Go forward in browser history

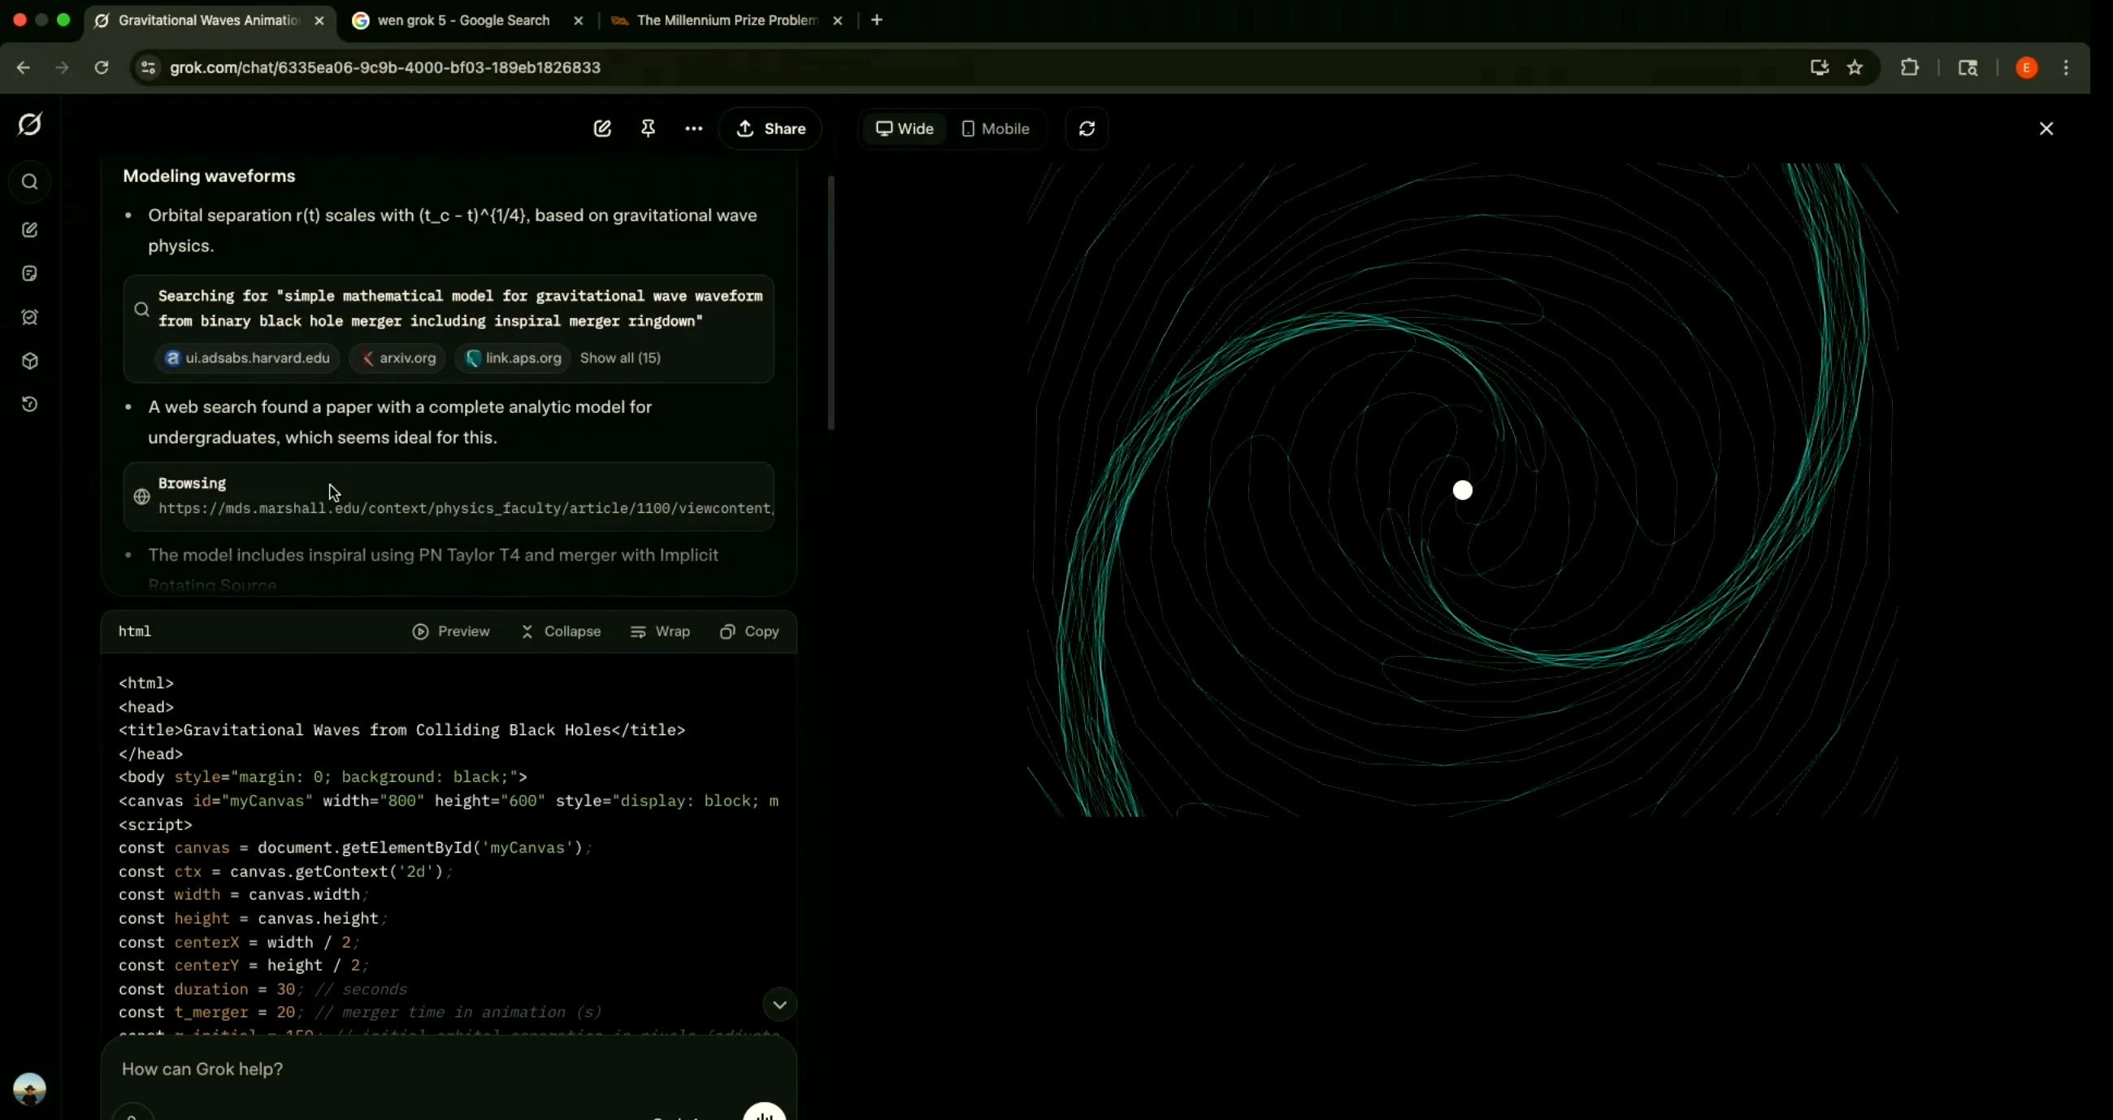(x=63, y=67)
